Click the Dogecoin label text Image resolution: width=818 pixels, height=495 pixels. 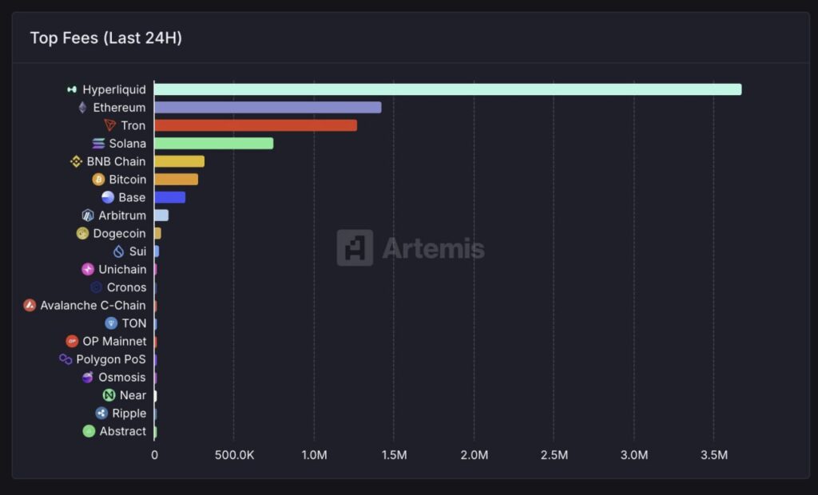point(119,233)
